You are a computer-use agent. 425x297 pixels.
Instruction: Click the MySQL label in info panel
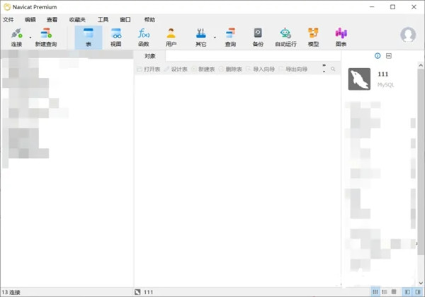(385, 85)
